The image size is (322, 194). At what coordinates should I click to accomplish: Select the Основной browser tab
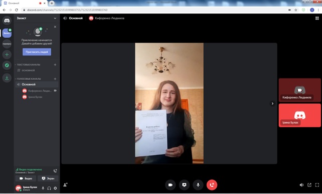(x=24, y=3)
